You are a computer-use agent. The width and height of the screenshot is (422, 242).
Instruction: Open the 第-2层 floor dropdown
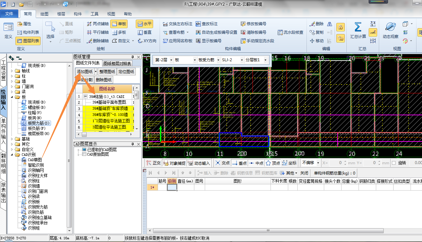point(171,60)
